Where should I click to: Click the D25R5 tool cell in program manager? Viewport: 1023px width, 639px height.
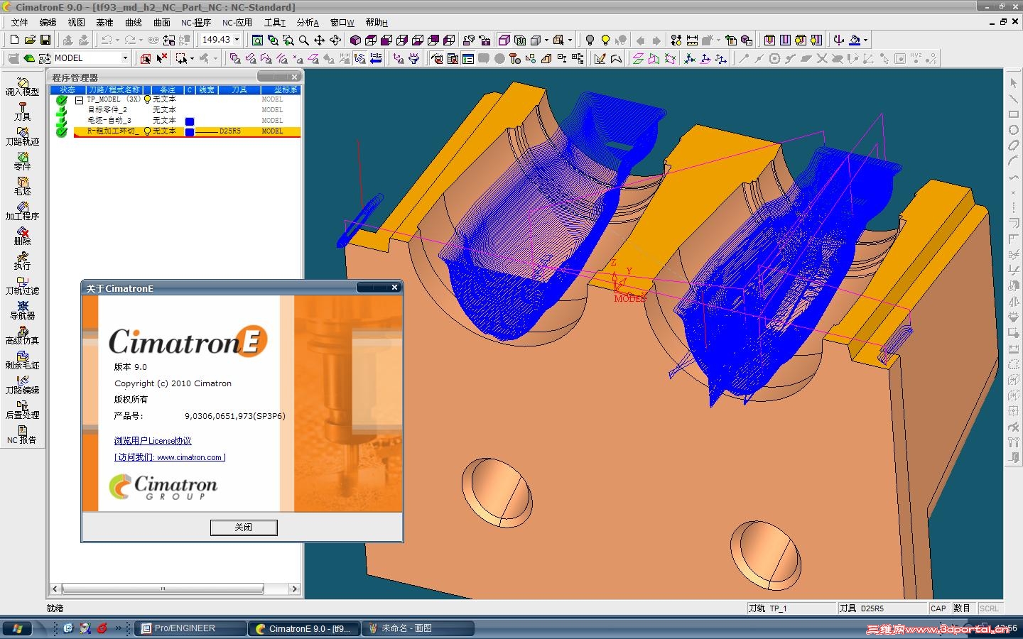[230, 131]
